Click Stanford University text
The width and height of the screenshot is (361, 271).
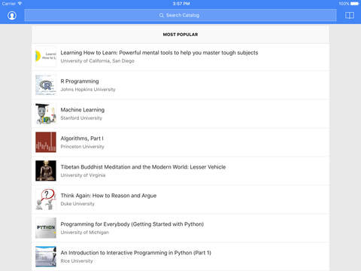(81, 118)
